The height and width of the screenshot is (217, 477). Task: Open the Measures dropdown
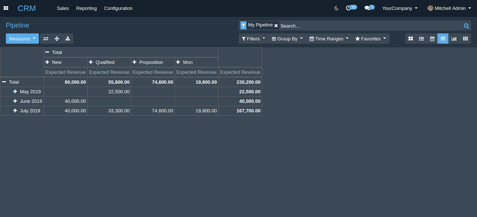tap(22, 39)
